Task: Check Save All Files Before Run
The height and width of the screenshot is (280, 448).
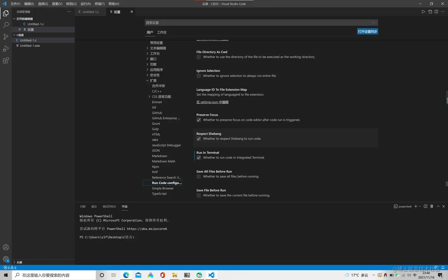Action: click(199, 177)
